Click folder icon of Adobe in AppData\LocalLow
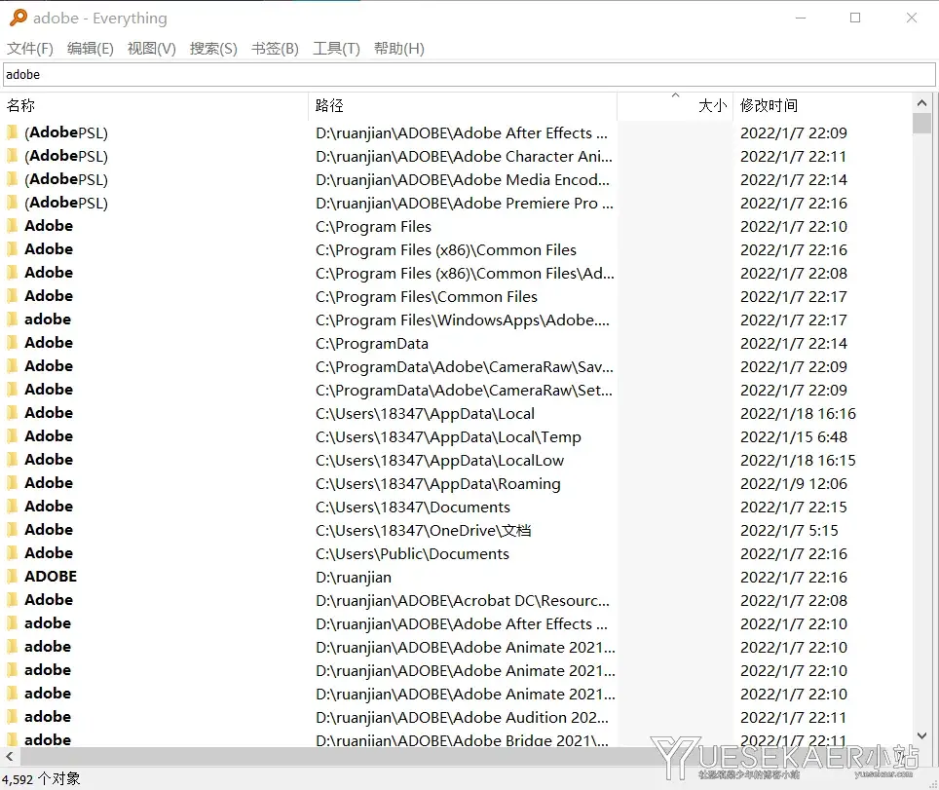This screenshot has width=939, height=790. pyautogui.click(x=12, y=460)
